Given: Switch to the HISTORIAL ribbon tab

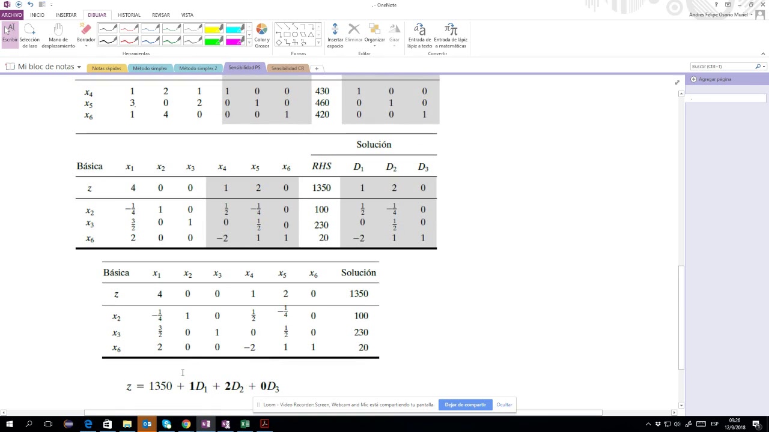Looking at the screenshot, I should 129,15.
